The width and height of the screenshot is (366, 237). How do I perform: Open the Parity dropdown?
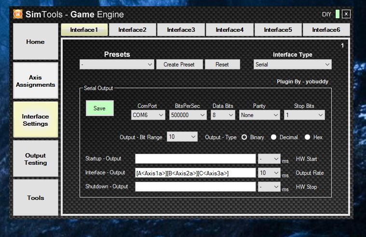tap(259, 115)
